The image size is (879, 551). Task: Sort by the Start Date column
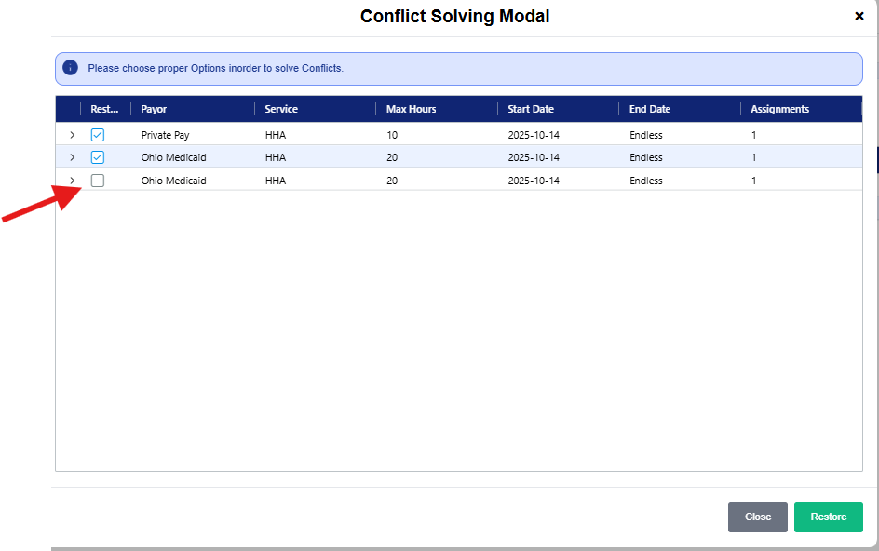[x=531, y=109]
